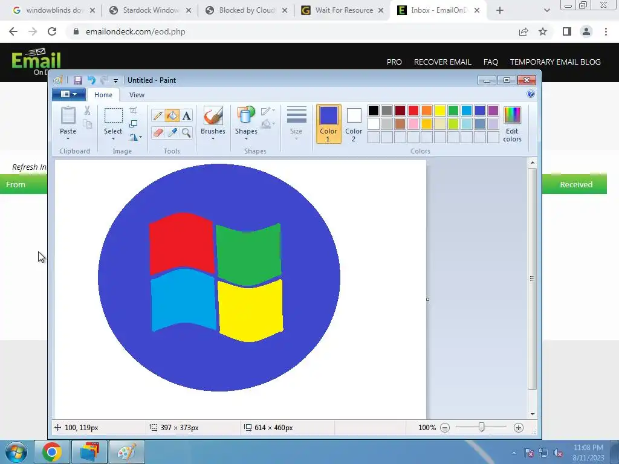Click the Brushes tool icon
The height and width of the screenshot is (464, 619).
tap(213, 115)
